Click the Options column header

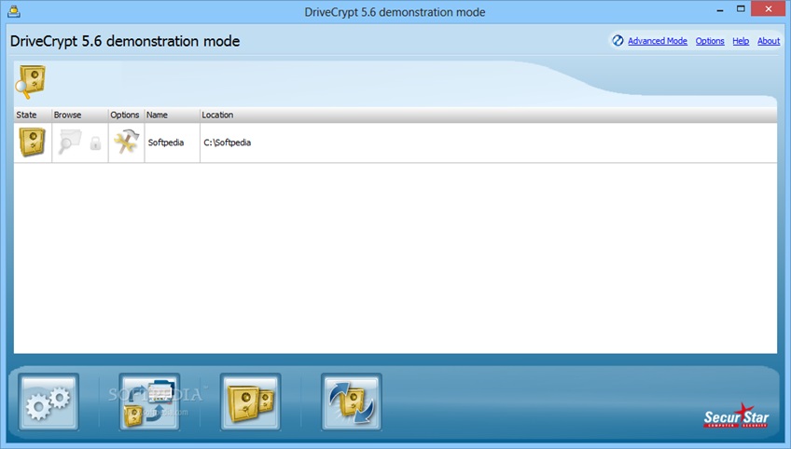tap(126, 115)
